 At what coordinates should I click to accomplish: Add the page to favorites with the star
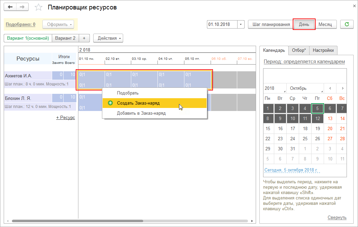click(38, 7)
